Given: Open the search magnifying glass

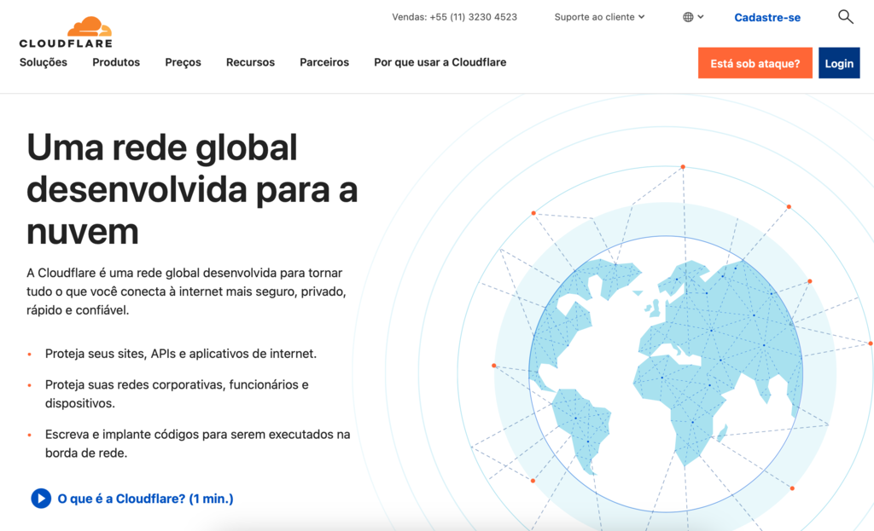Looking at the screenshot, I should point(846,16).
